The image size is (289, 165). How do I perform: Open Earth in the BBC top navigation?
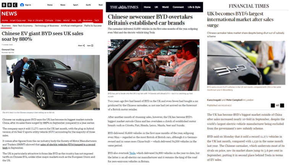tap(88, 5)
